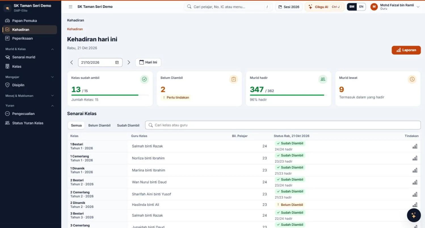Image resolution: width=425 pixels, height=228 pixels.
Task: View report icon for 2 Cemerlang row
Action: (415, 194)
